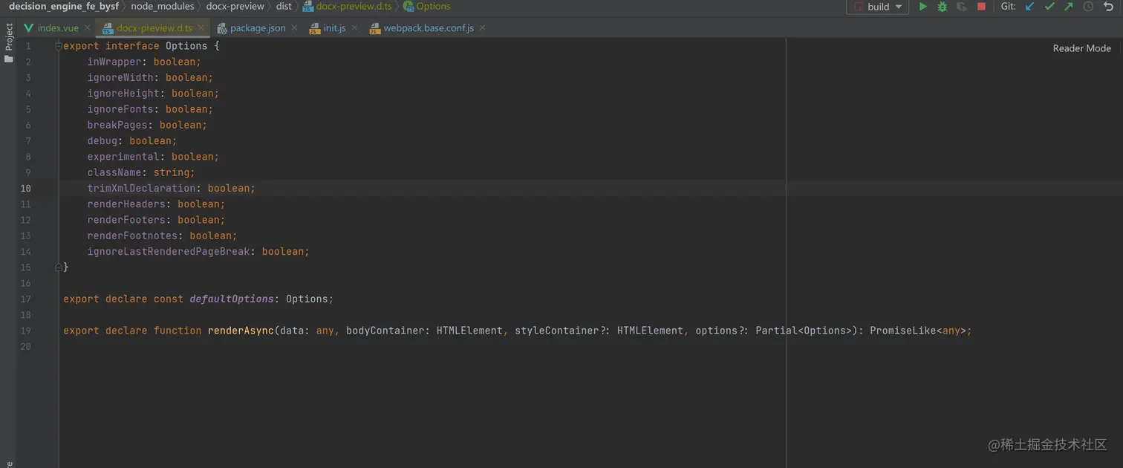Open the init.js editor tab
1123x468 pixels.
tap(334, 28)
